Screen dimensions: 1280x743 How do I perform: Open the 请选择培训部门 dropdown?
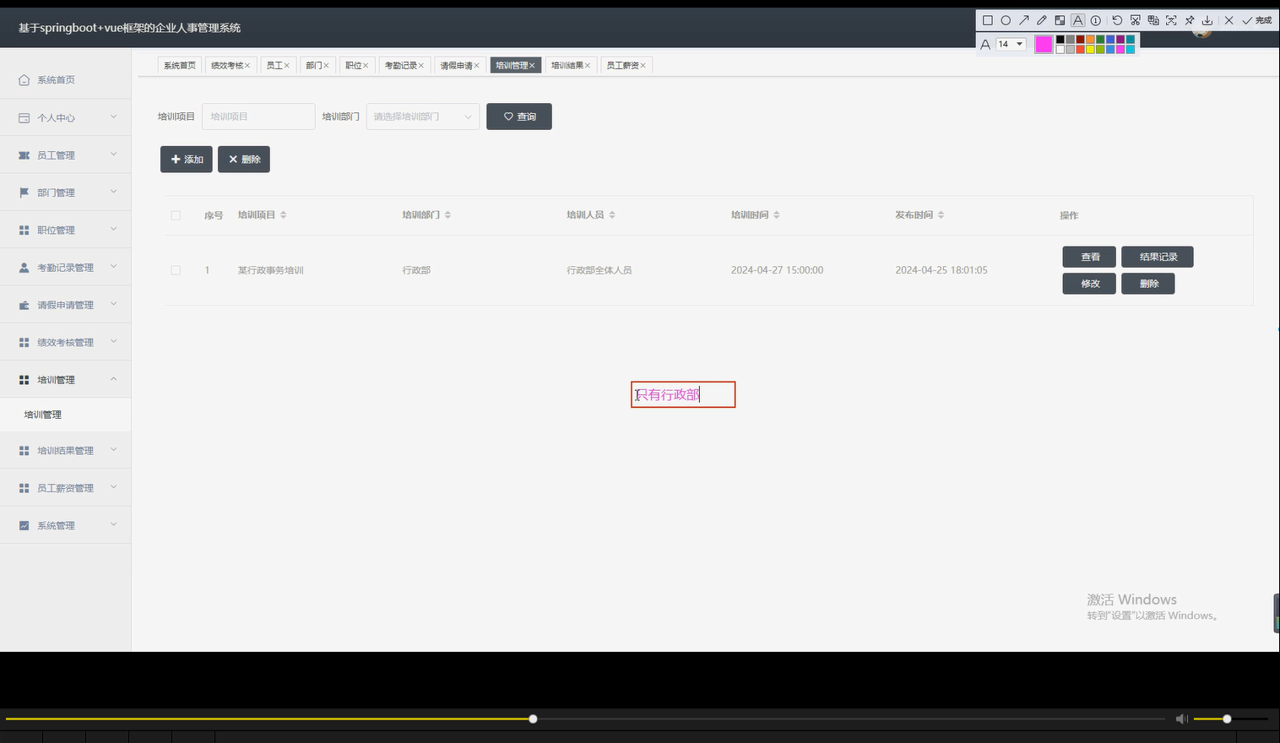(422, 117)
